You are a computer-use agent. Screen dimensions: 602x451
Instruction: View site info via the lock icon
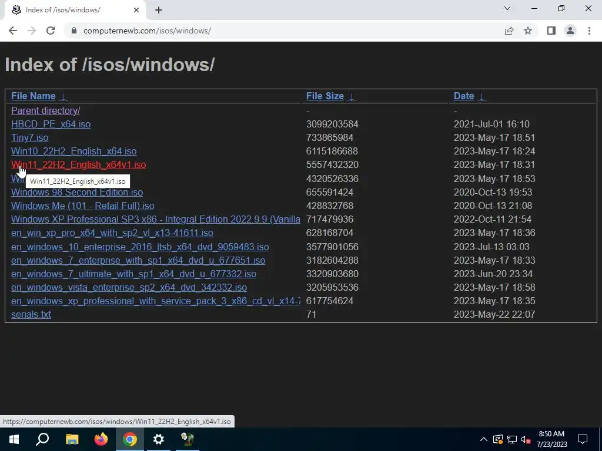74,31
